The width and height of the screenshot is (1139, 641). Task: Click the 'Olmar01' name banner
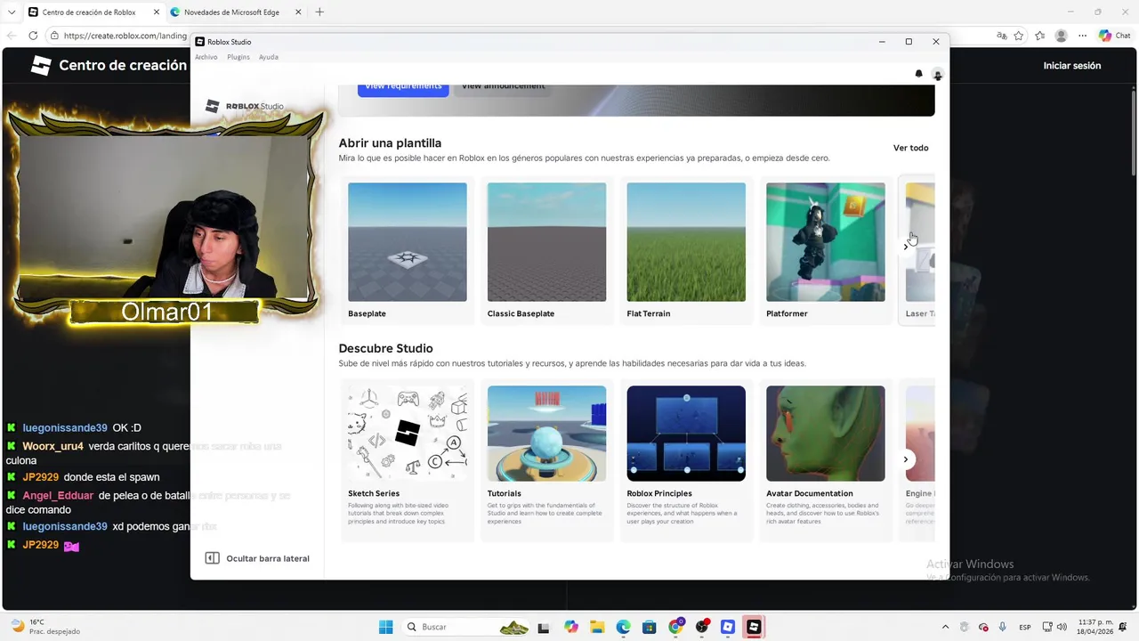(166, 312)
